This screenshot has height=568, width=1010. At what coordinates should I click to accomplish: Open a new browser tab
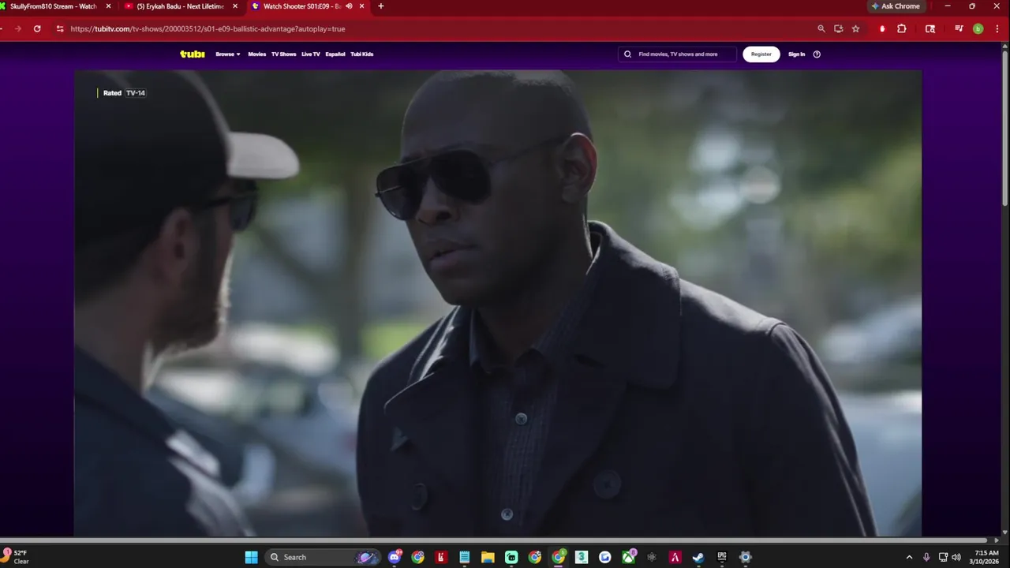pos(381,6)
